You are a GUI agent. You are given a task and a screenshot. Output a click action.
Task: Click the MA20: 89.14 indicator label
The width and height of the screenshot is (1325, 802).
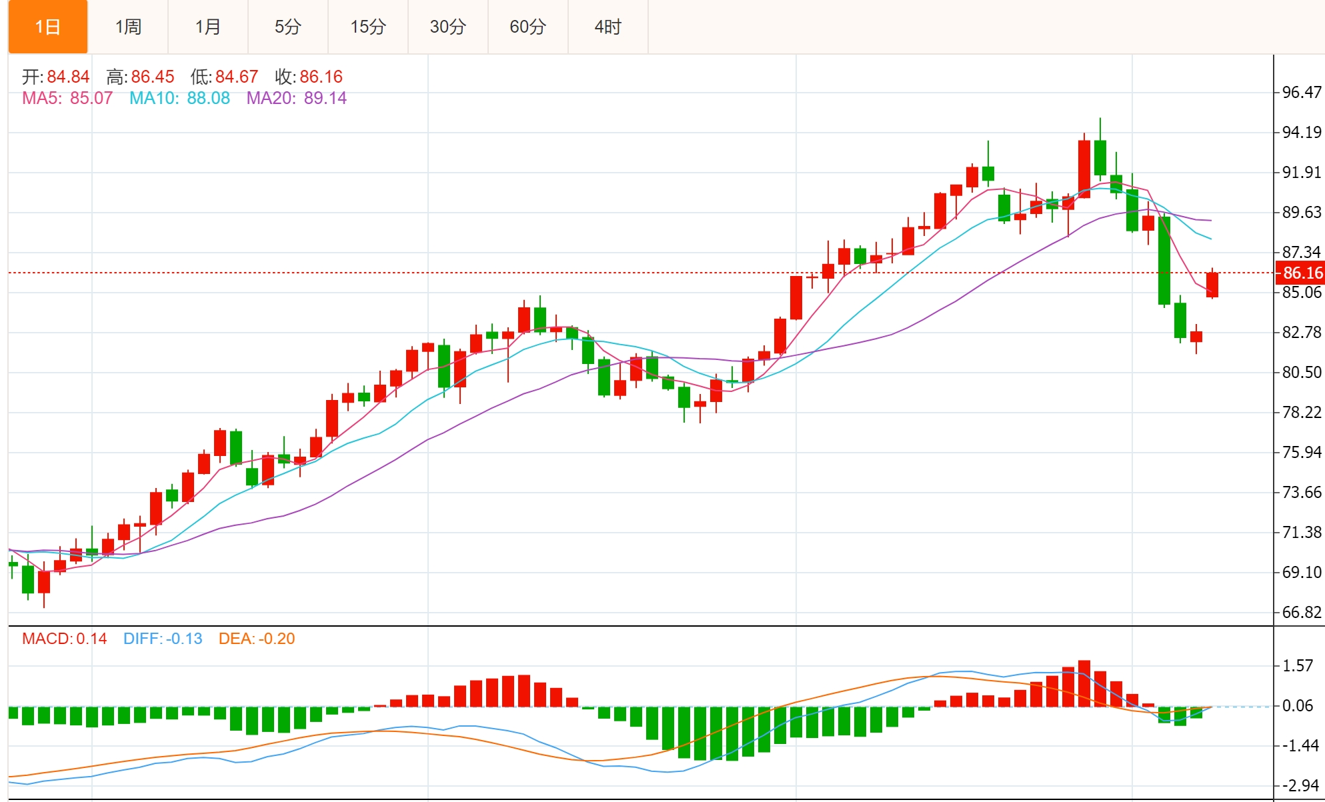point(297,98)
